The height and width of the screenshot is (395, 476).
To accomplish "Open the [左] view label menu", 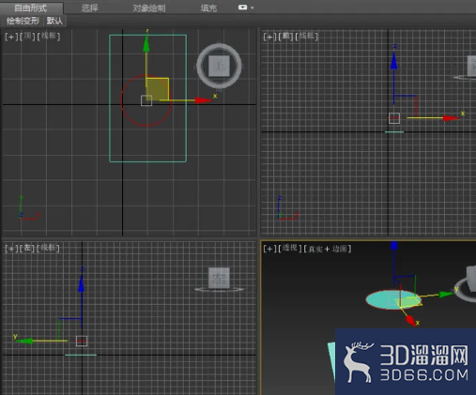I will point(27,248).
